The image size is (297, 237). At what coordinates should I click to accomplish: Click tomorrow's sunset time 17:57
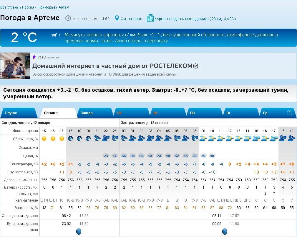[x=234, y=216]
